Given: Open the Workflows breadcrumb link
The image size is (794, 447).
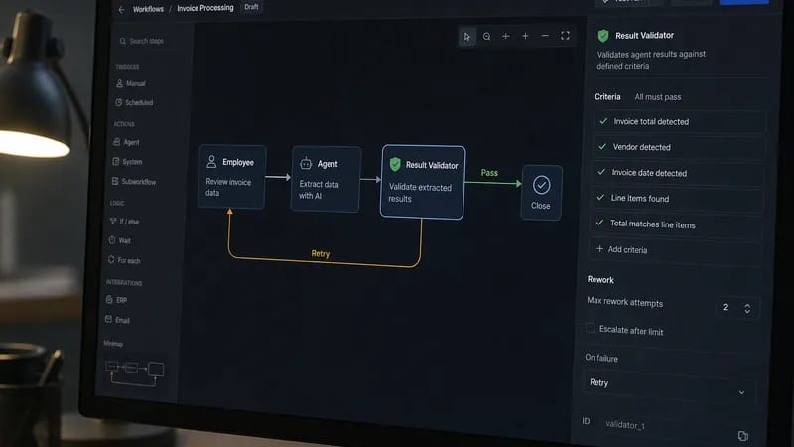Looking at the screenshot, I should 148,9.
